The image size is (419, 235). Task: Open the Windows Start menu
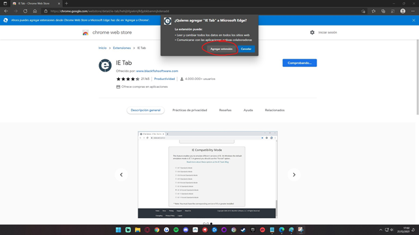pyautogui.click(x=118, y=230)
